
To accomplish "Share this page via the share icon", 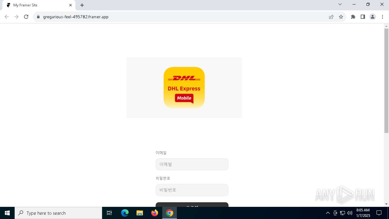I will [331, 17].
